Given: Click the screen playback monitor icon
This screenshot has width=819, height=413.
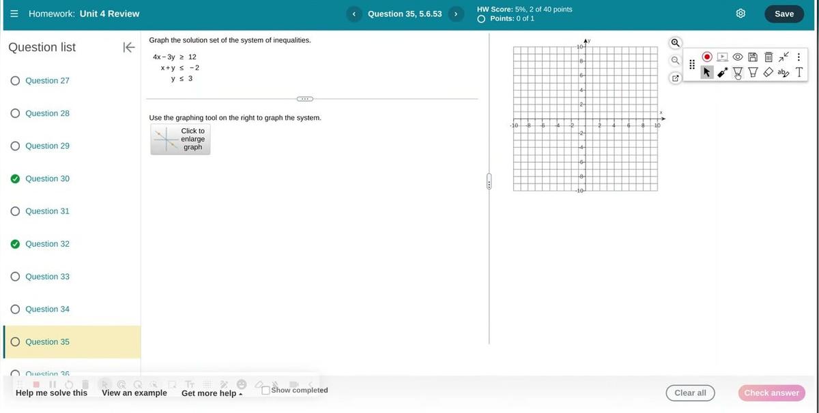Looking at the screenshot, I should click(722, 57).
